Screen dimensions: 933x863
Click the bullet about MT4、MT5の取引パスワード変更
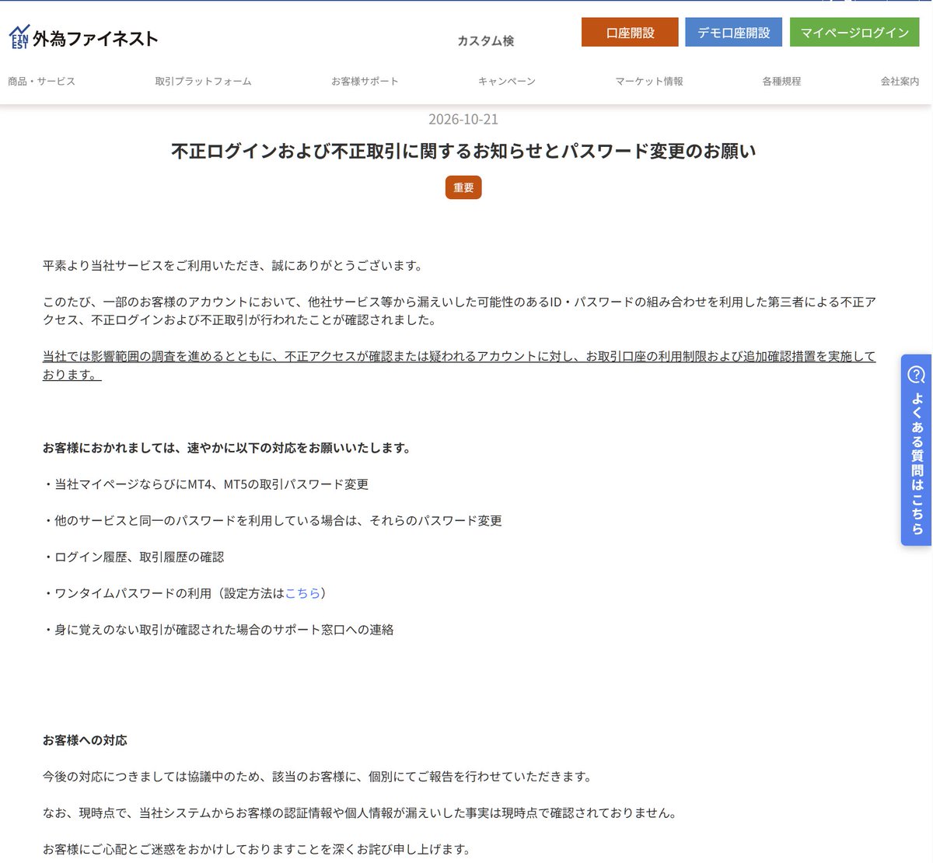(x=206, y=484)
